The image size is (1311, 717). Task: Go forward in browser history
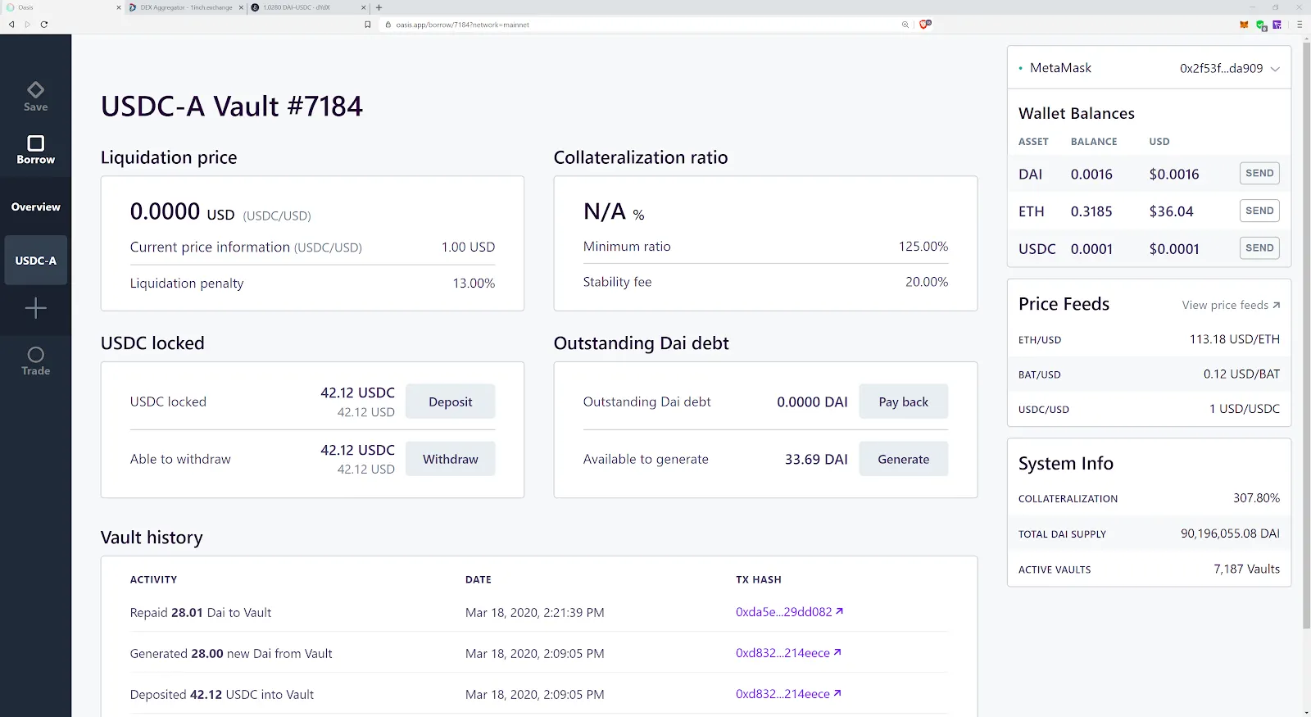(27, 25)
